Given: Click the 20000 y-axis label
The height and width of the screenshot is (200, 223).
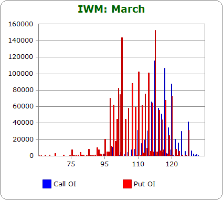Looking at the screenshot, I should coord(23,139).
